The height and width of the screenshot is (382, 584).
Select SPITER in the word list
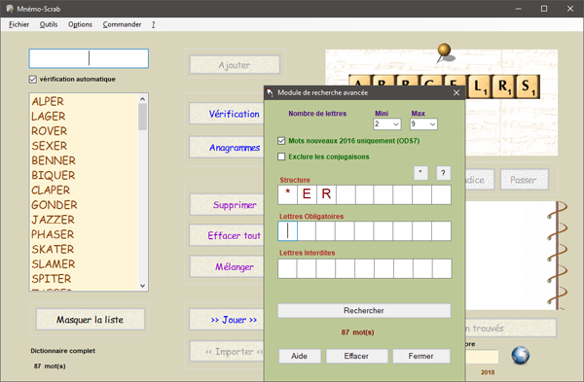[51, 279]
